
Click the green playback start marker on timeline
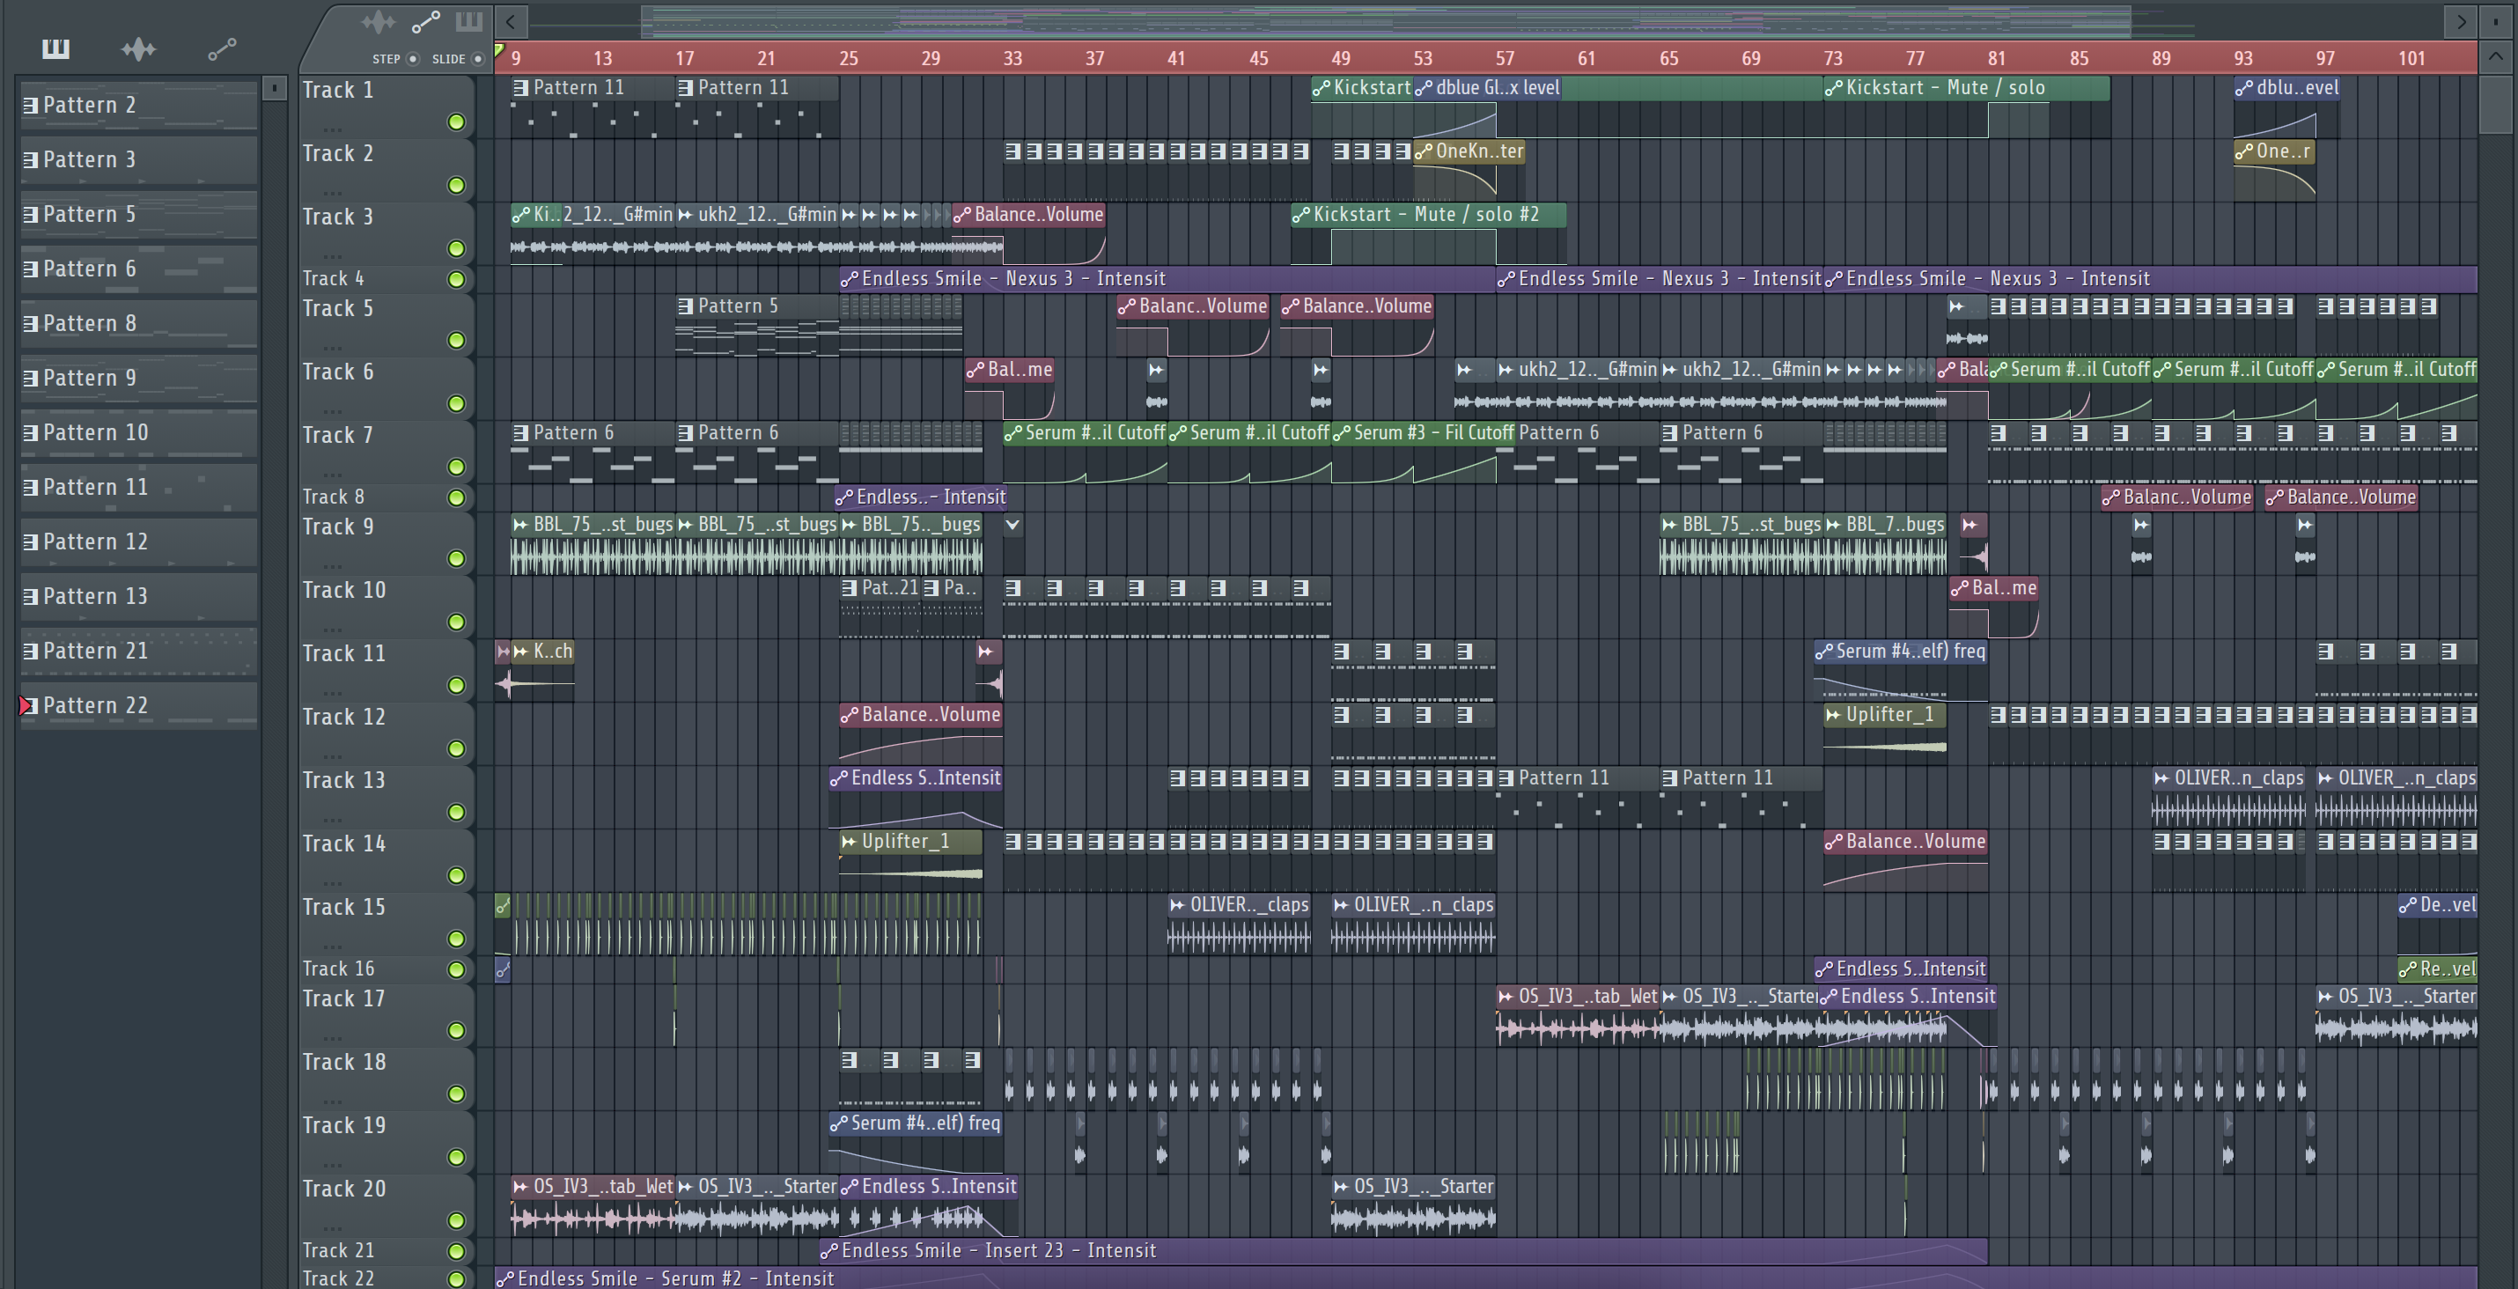click(x=499, y=51)
